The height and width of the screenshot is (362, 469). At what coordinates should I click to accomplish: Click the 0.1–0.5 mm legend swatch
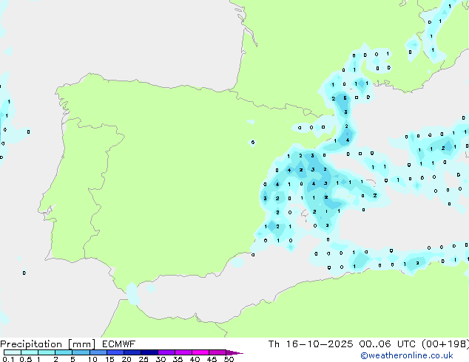[13, 352]
